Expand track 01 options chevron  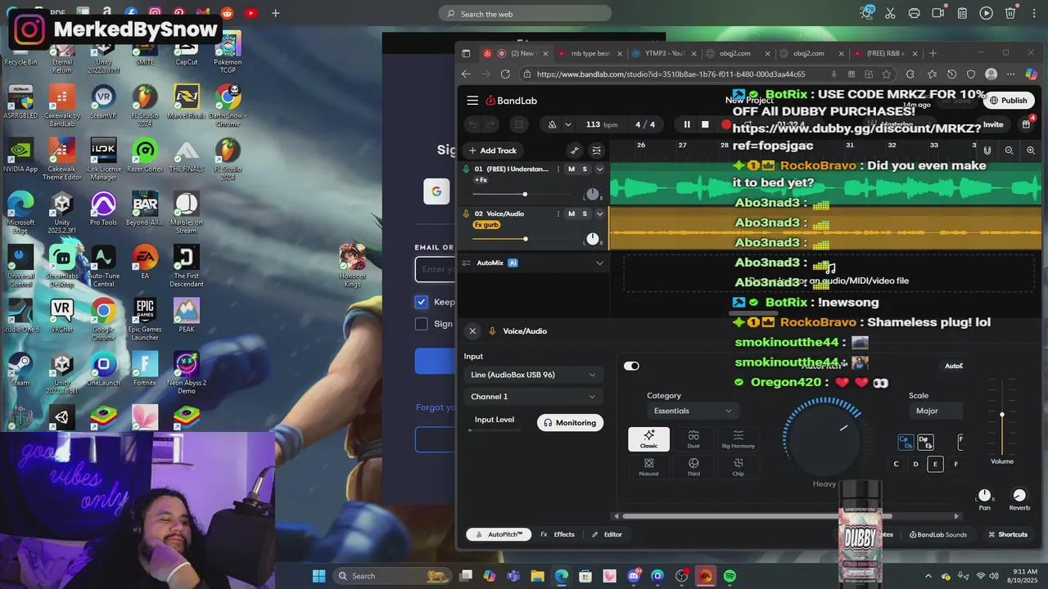pos(599,169)
